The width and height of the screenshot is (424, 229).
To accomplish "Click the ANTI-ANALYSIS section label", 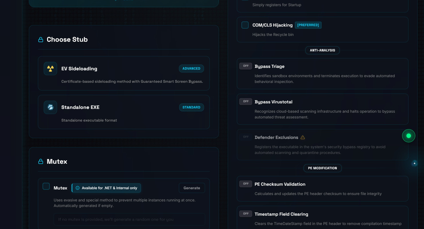I will click(322, 50).
